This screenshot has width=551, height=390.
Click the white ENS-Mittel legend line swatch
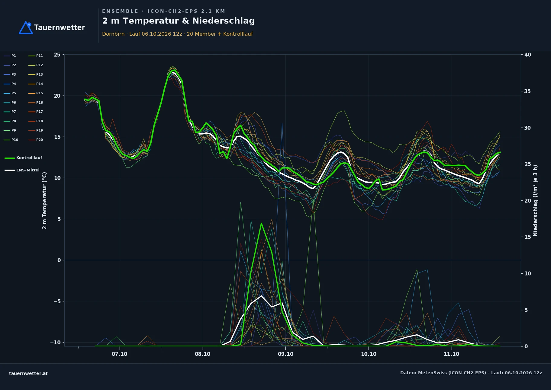[x=10, y=170]
